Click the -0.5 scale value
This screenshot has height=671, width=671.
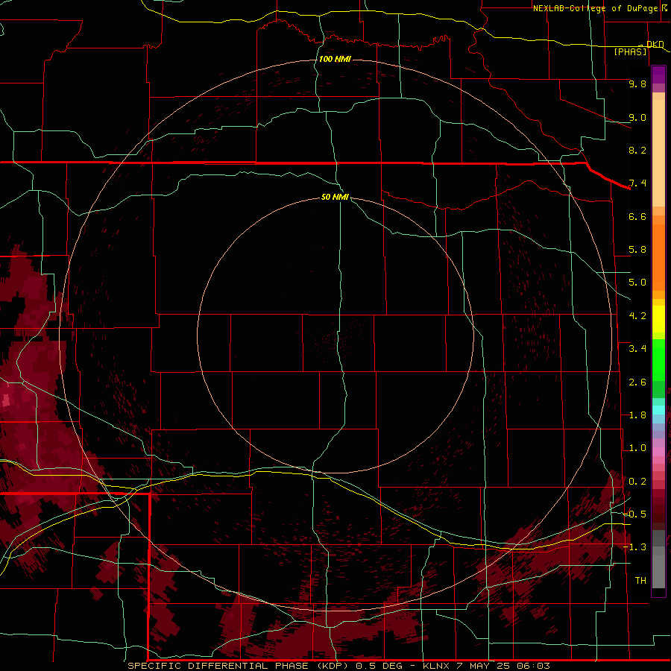coord(634,514)
